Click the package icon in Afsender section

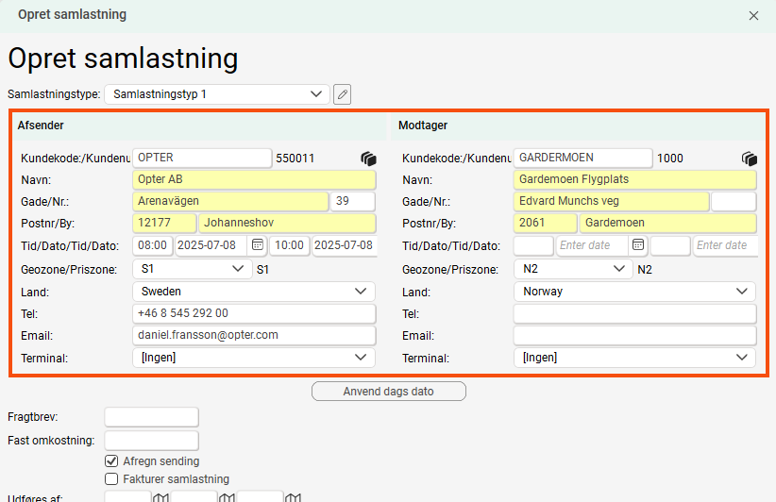[x=368, y=159]
